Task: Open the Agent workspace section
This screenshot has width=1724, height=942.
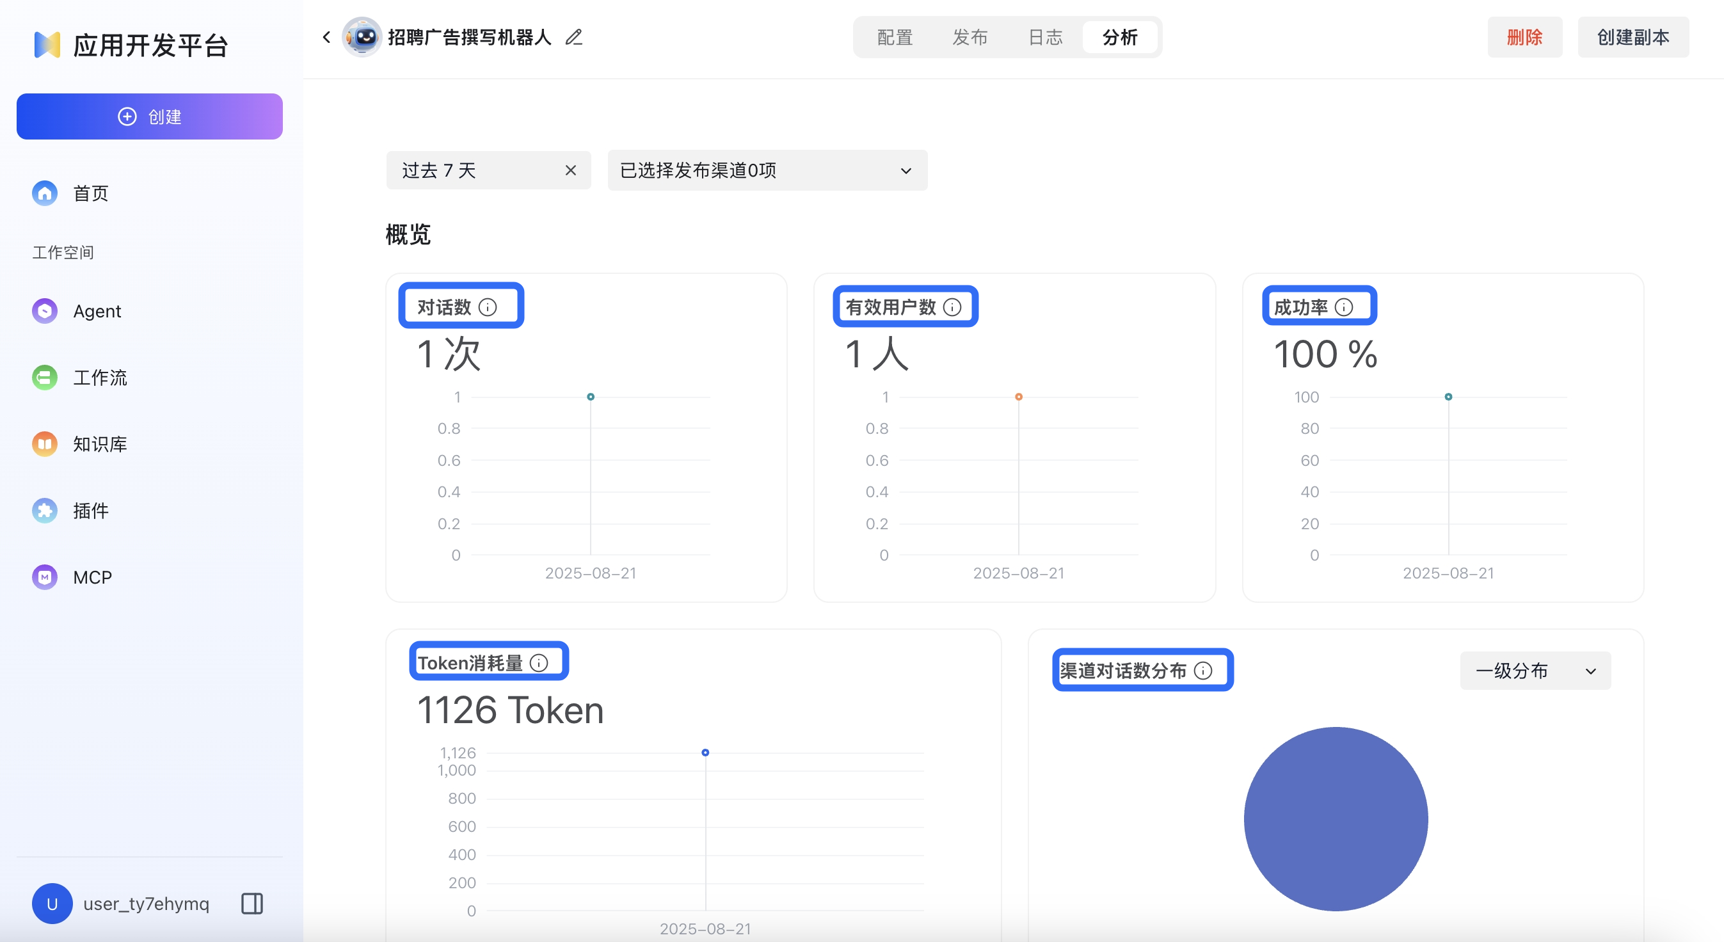Action: (97, 310)
